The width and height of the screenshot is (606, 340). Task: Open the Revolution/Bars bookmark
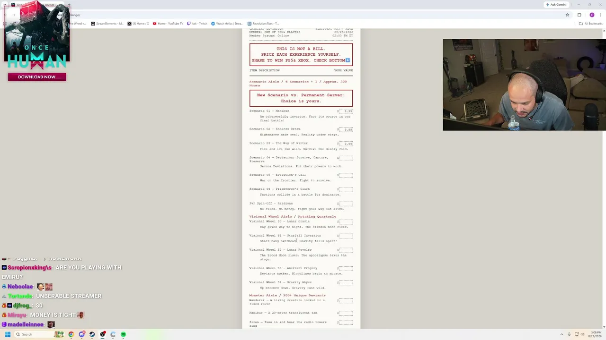coord(263,24)
